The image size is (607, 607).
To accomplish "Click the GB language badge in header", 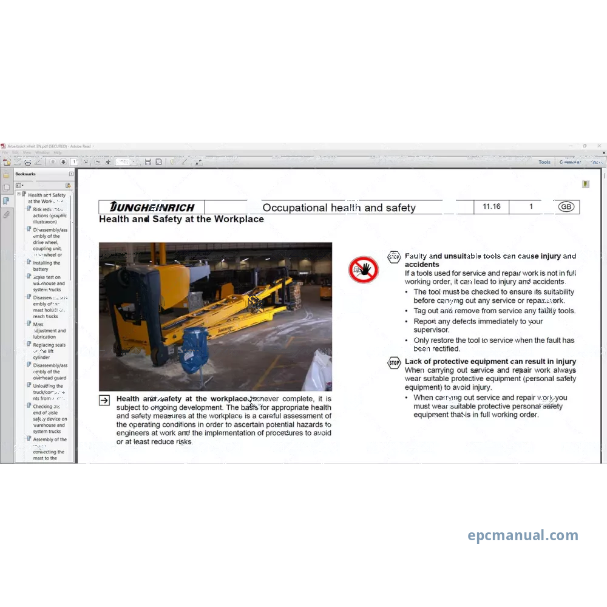I will pyautogui.click(x=566, y=207).
